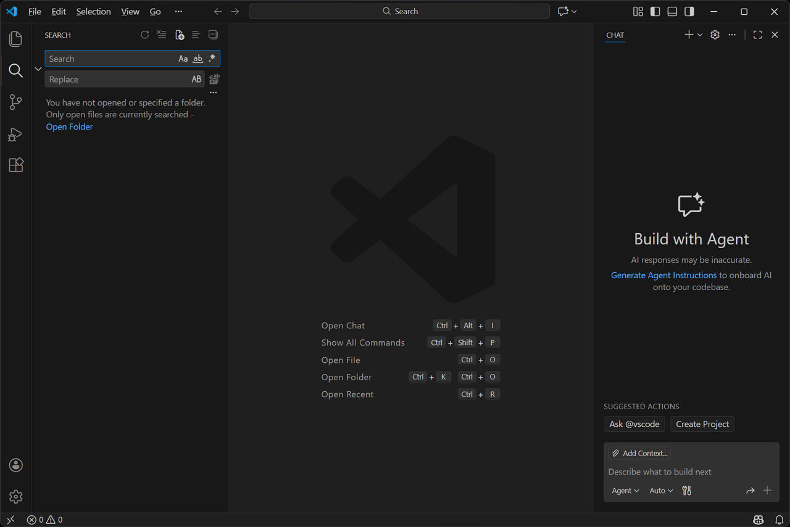
Task: Open the Manage gear in activity bar
Action: pyautogui.click(x=15, y=496)
